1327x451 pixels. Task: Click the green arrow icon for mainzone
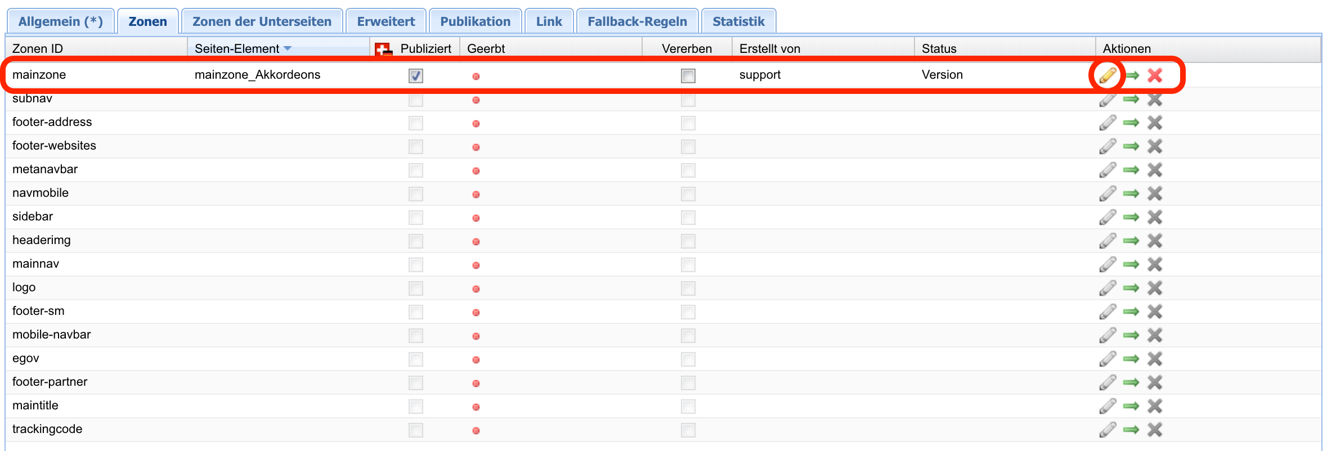click(x=1132, y=75)
